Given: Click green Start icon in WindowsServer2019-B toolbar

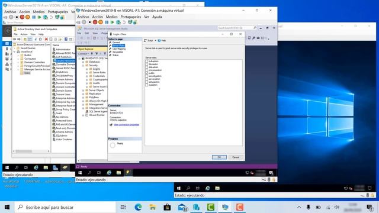Looking at the screenshot, I should point(112,22).
